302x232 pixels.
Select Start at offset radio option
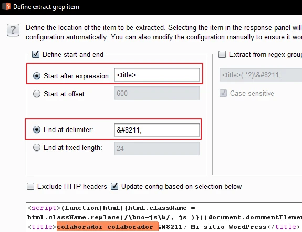(37, 94)
